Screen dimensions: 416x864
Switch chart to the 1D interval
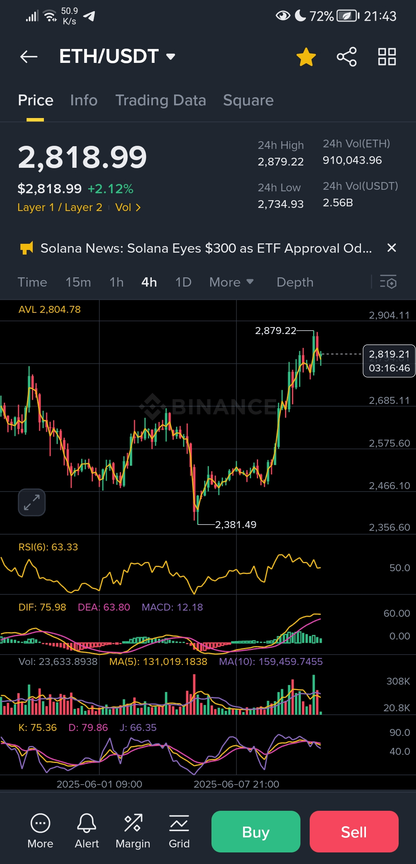[183, 282]
